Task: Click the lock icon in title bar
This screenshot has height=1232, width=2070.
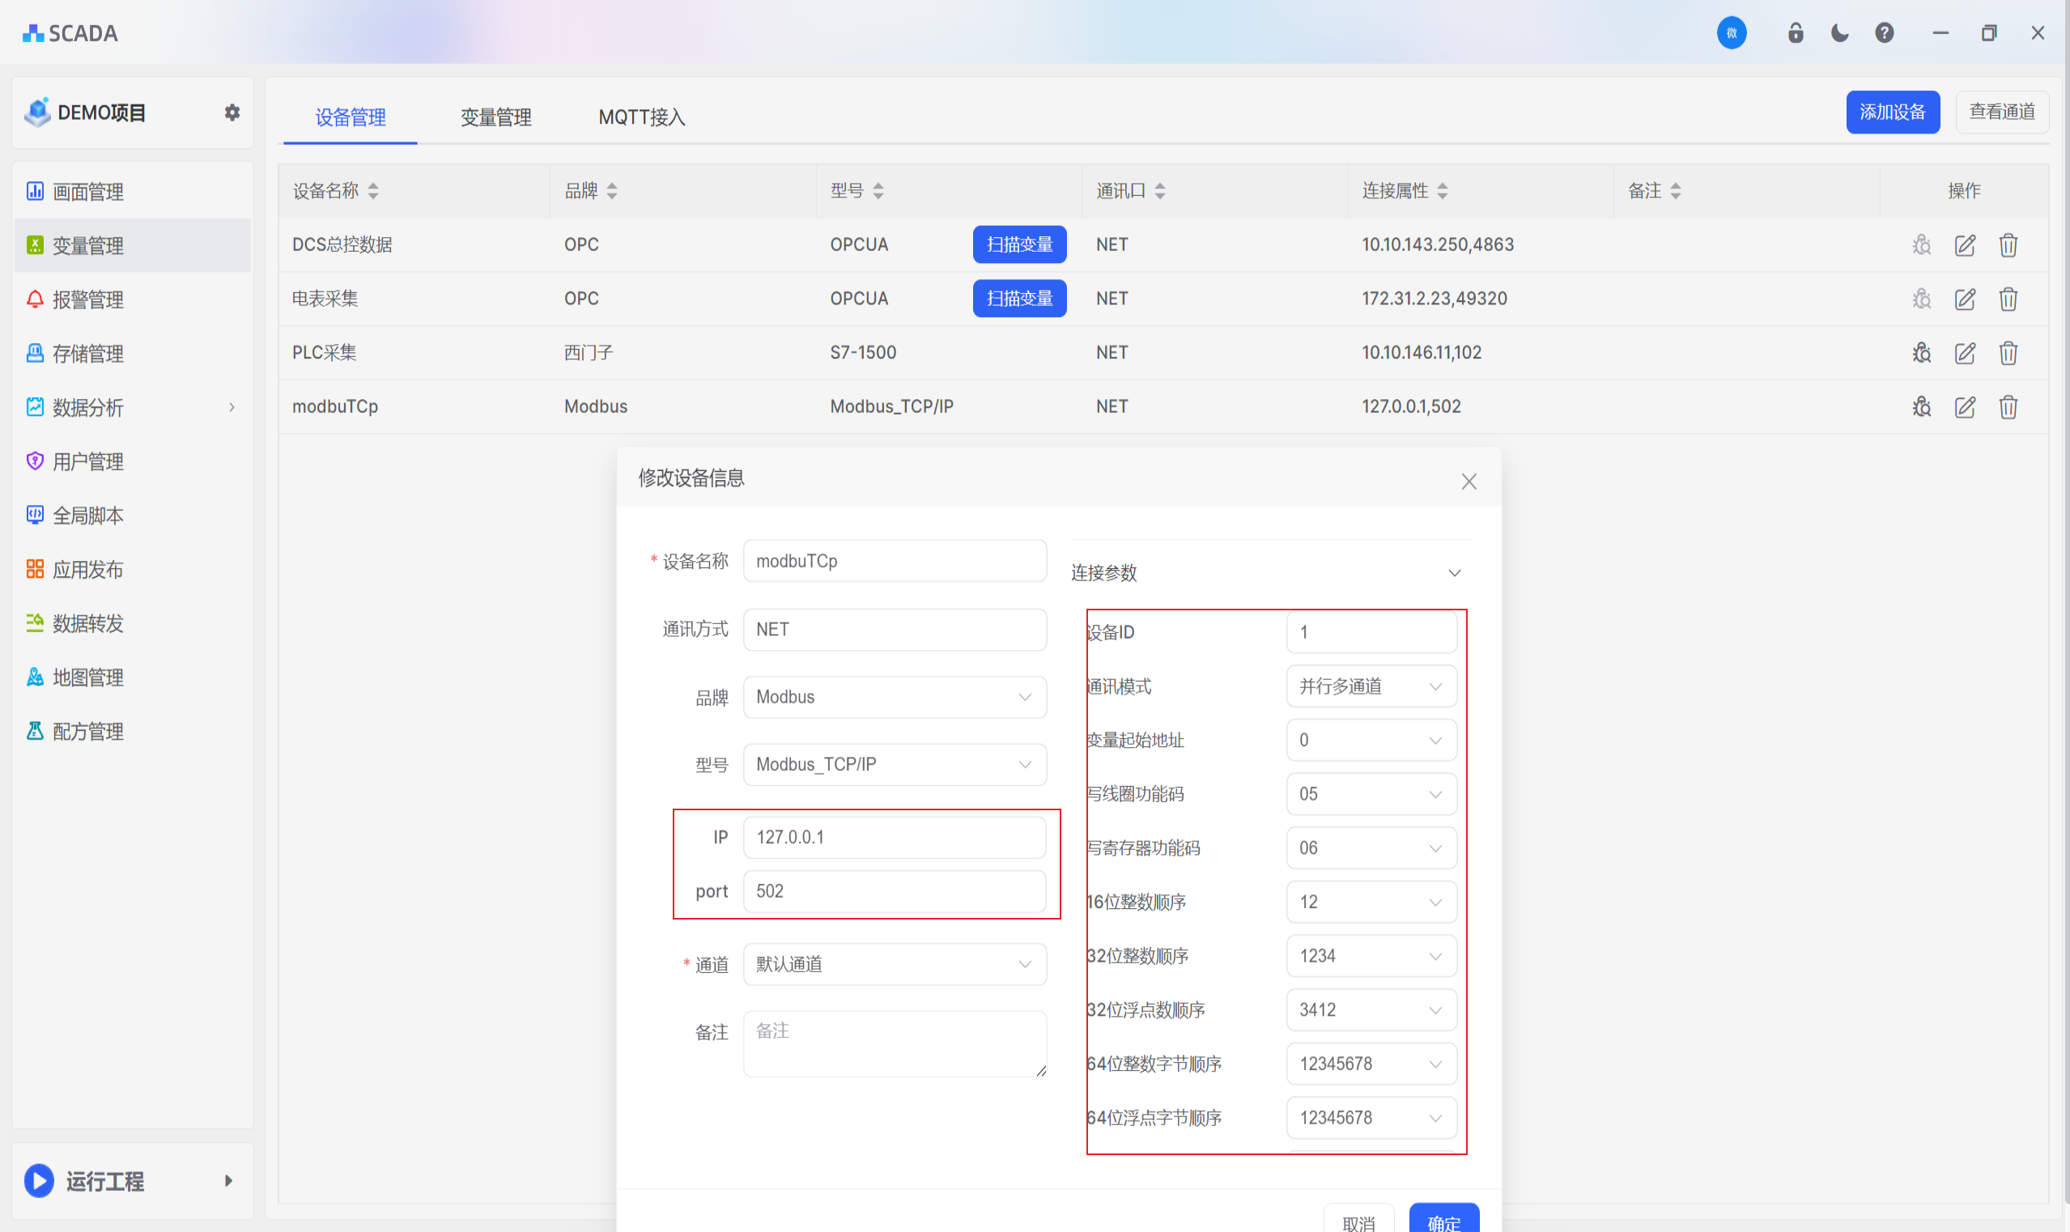Action: (x=1796, y=33)
